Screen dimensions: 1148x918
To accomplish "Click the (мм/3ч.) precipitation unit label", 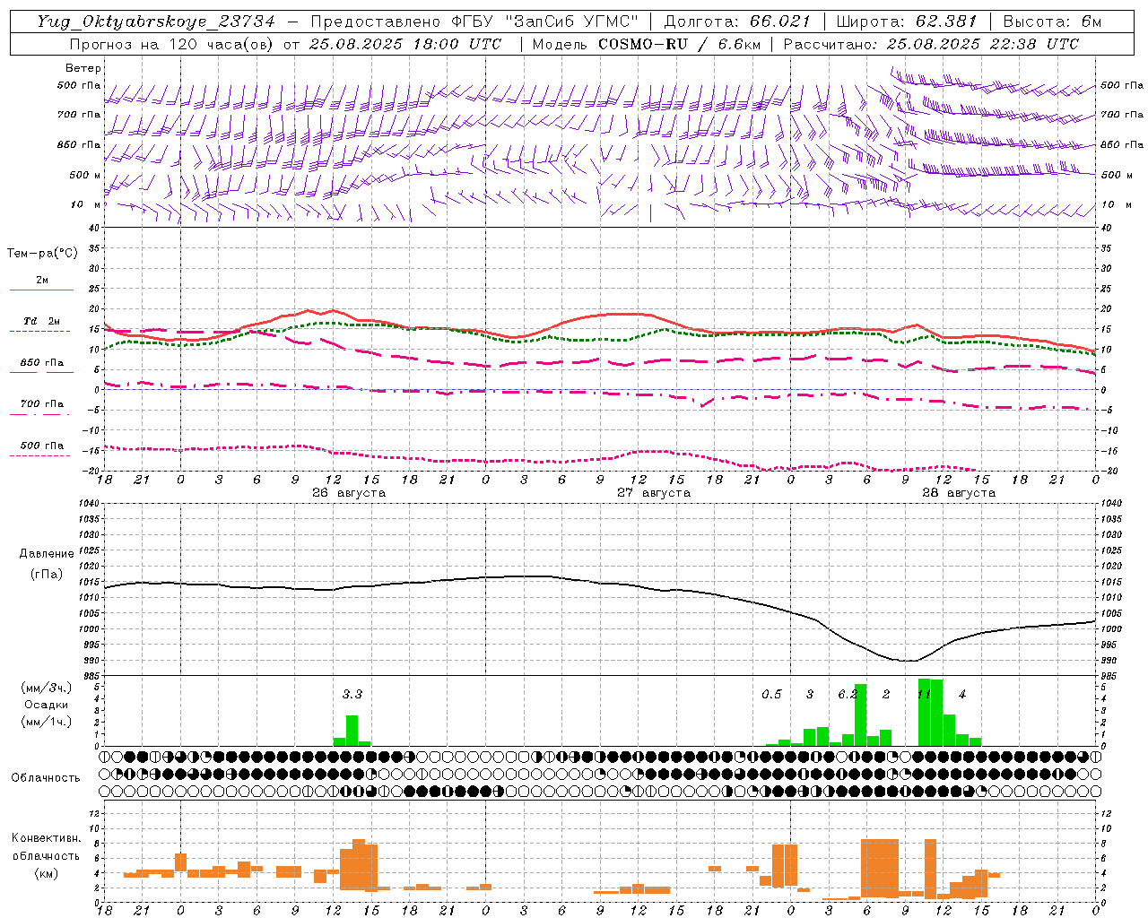I will [x=47, y=688].
